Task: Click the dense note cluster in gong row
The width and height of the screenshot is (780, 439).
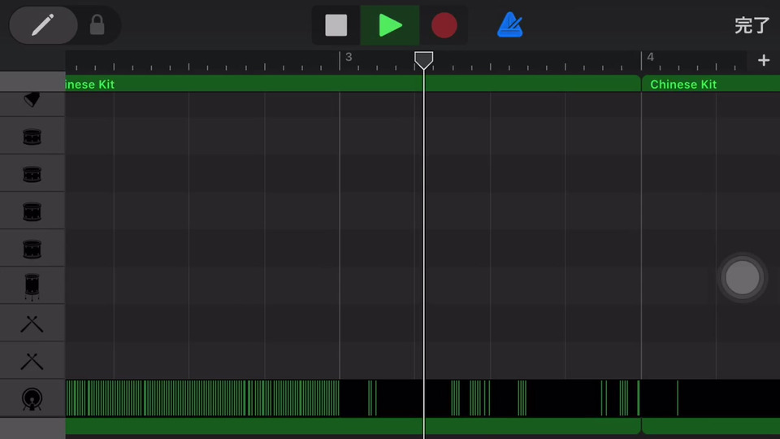Action: [x=202, y=398]
